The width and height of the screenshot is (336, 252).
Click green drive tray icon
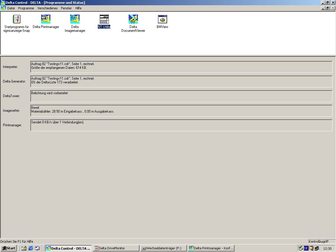(x=301, y=248)
